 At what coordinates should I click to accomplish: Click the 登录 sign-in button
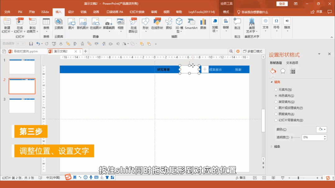coord(282,4)
